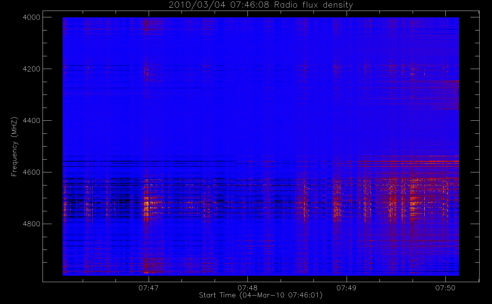Click the 4800 frequency axis label
The height and width of the screenshot is (304, 492).
click(32, 224)
